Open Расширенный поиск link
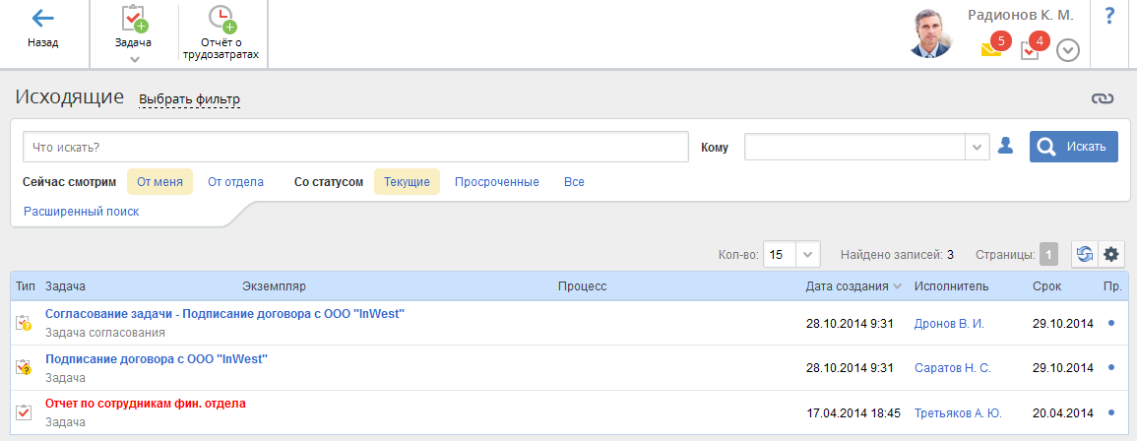This screenshot has width=1137, height=441. click(81, 211)
